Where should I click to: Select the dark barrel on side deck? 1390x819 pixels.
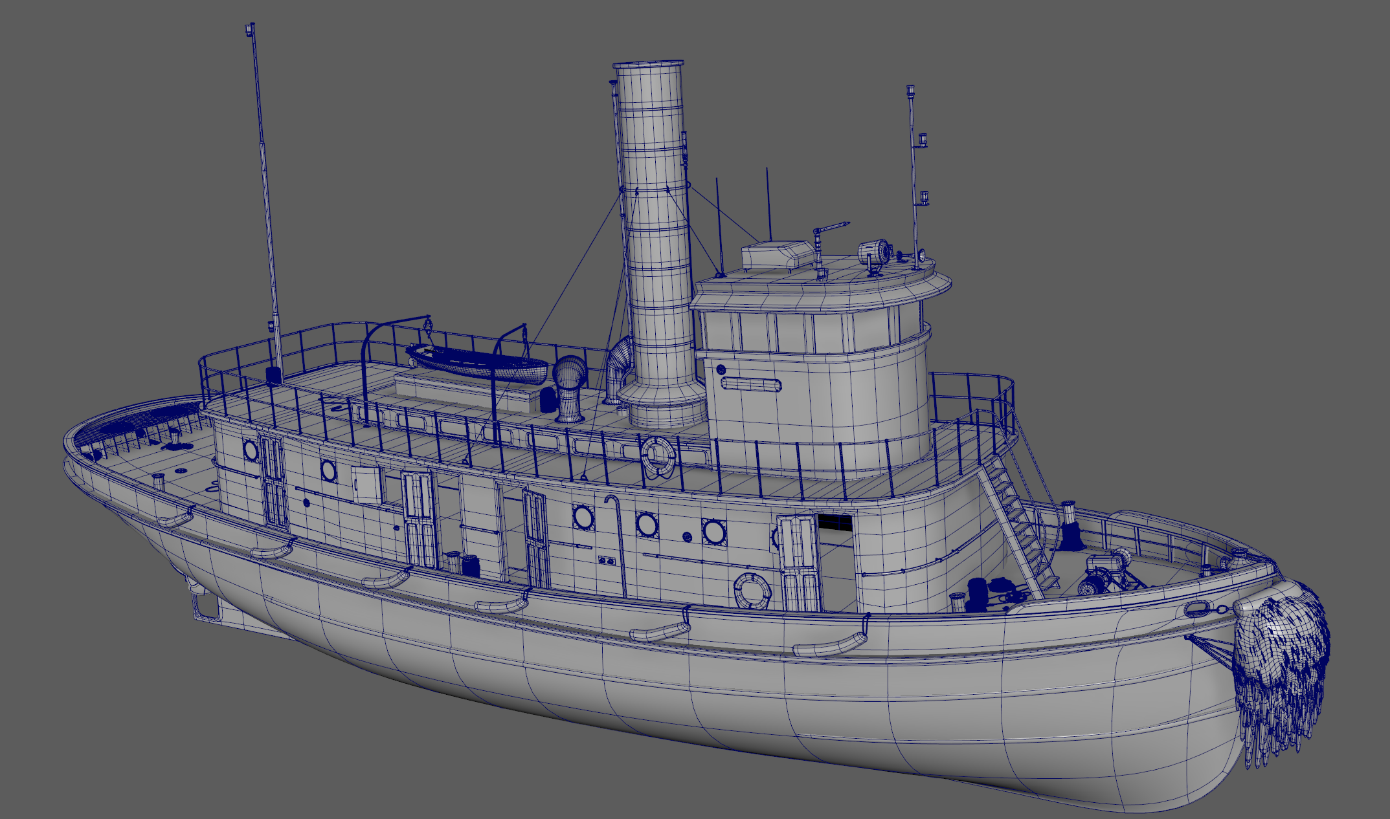[x=471, y=566]
